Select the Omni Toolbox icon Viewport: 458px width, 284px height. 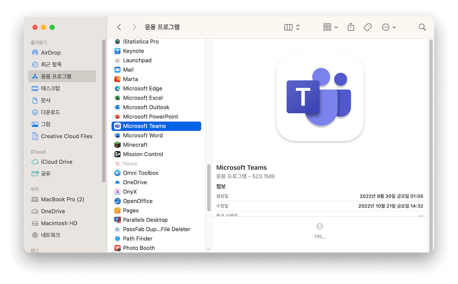pyautogui.click(x=117, y=173)
